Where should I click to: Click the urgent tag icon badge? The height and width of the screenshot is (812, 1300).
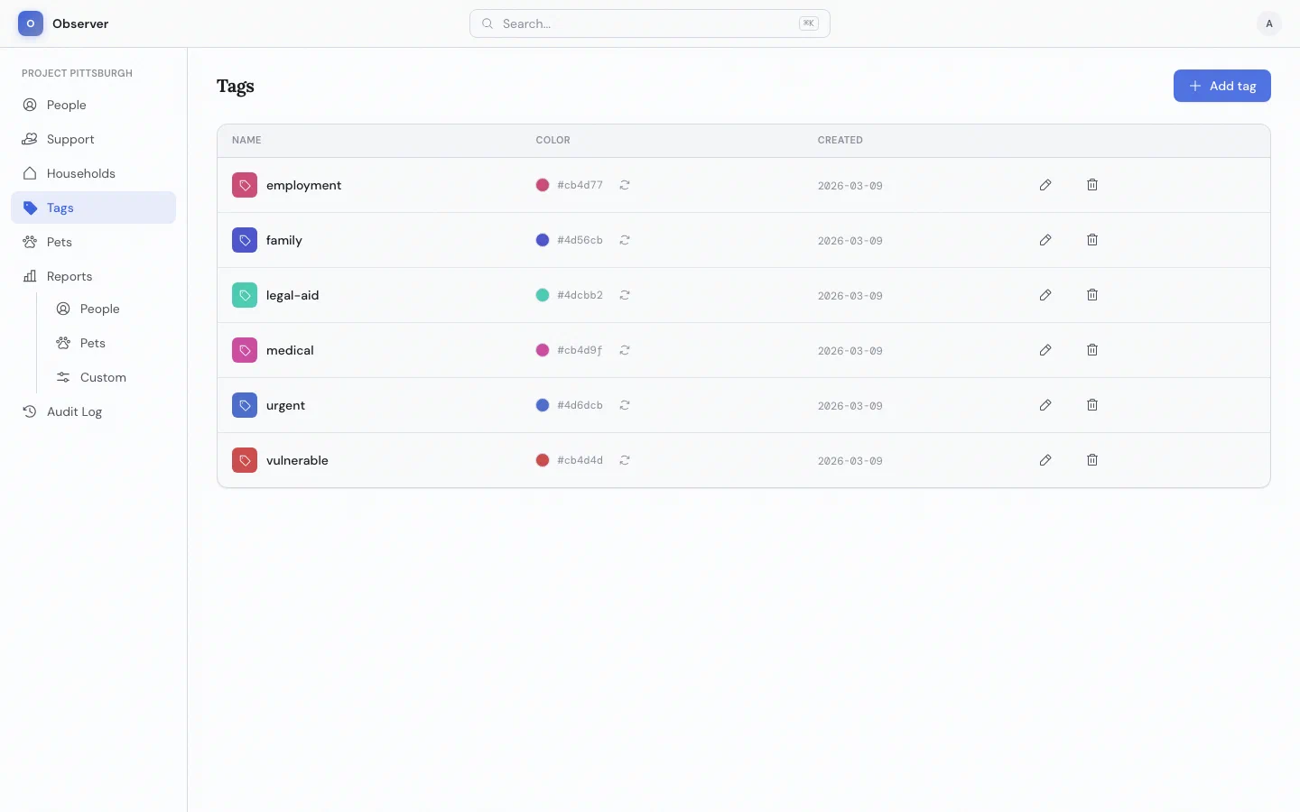(245, 405)
